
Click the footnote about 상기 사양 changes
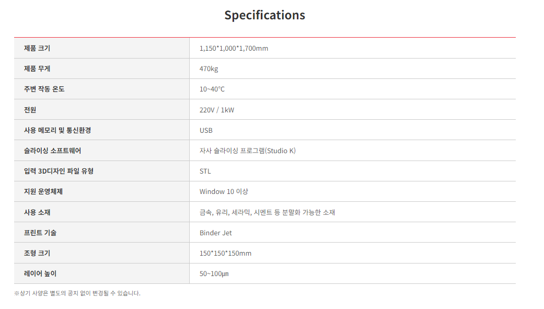[77, 293]
